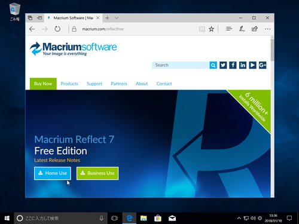Open Mail app from taskbar
This screenshot has height=224, width=299.
pos(172,218)
